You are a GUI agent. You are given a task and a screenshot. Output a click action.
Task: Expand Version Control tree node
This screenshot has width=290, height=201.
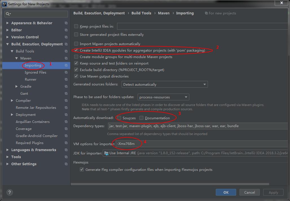[8, 37]
